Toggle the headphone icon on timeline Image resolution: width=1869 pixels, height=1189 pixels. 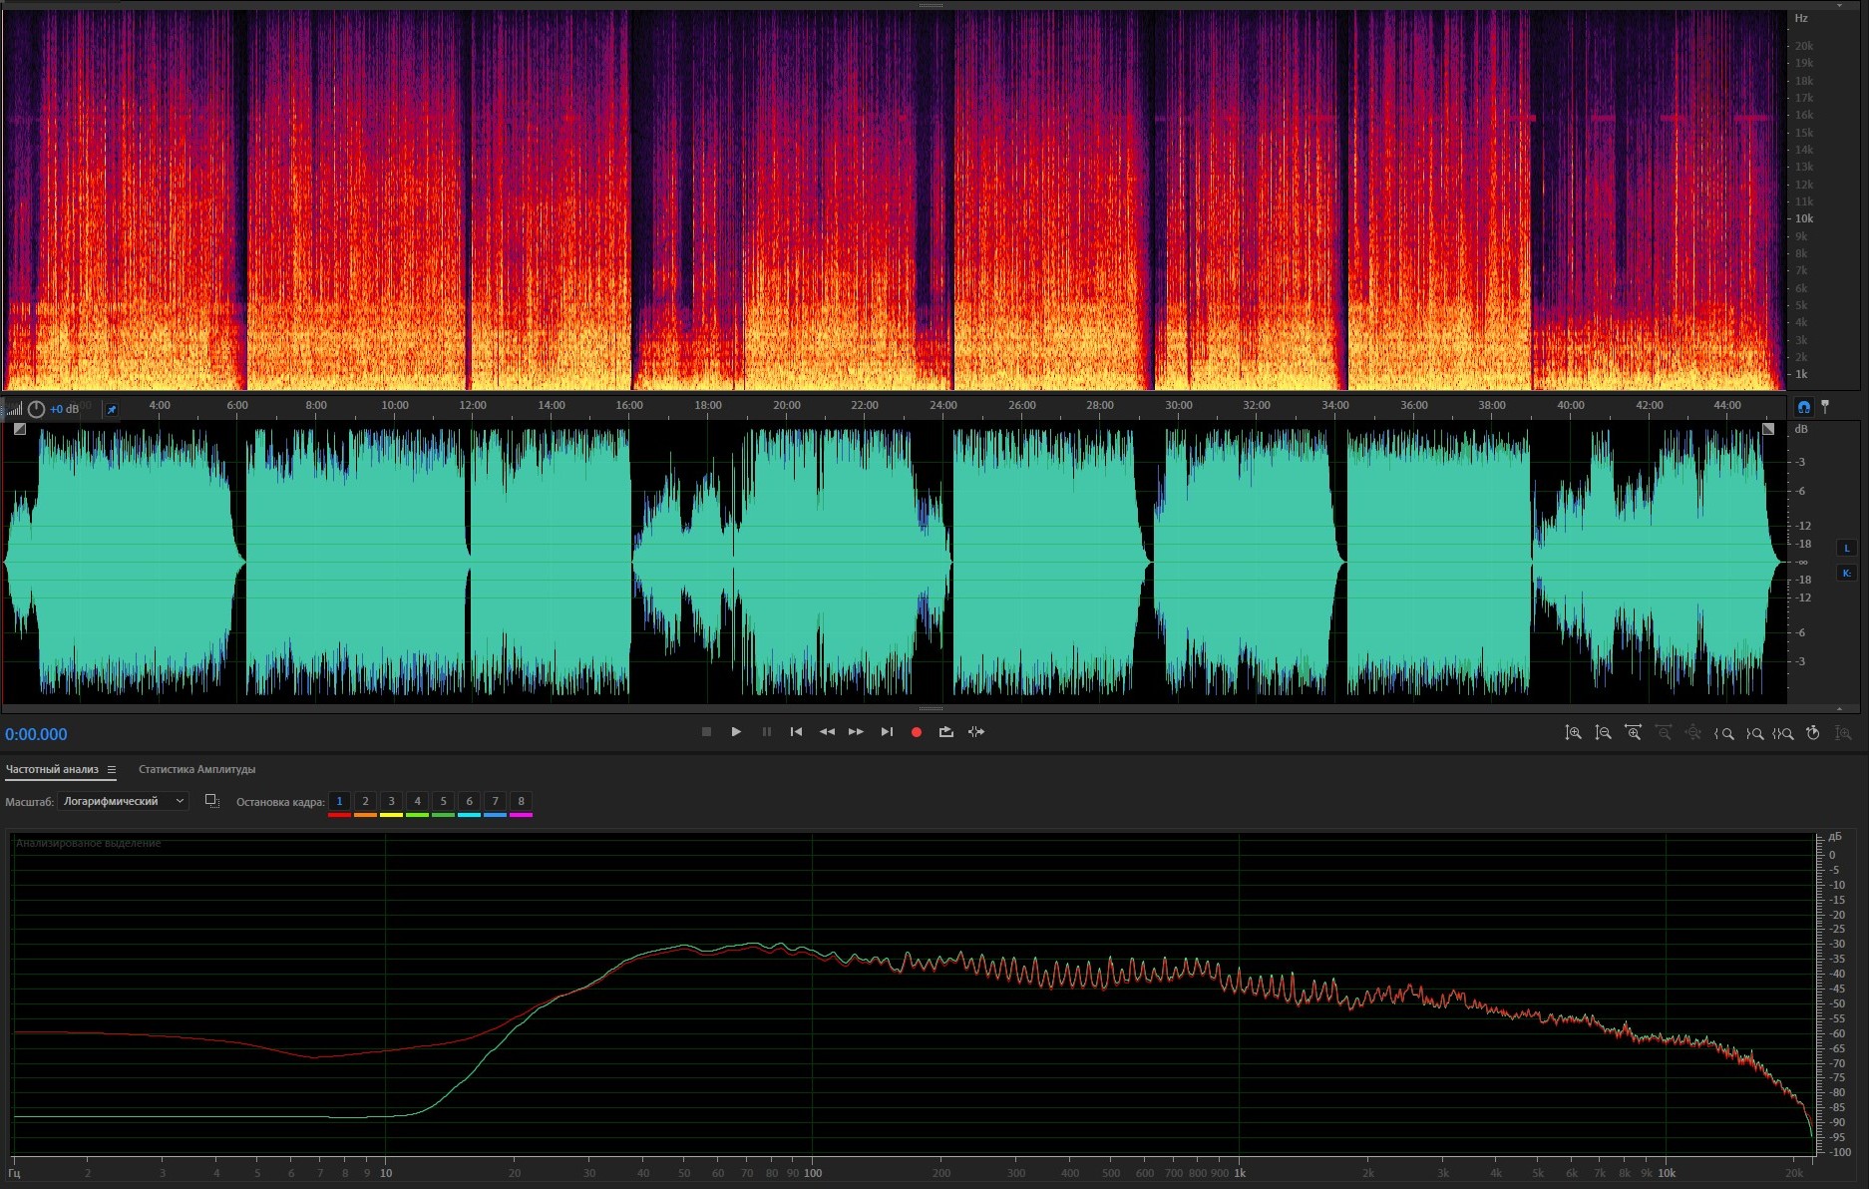point(1803,407)
